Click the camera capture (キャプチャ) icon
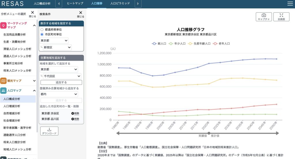Image resolution: width=295 pixels, height=159 pixels. [x=264, y=17]
